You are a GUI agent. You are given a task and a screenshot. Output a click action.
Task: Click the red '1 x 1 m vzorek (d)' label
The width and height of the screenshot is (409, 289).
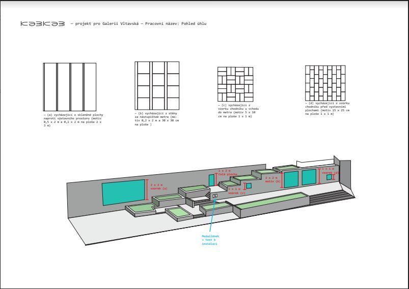[x=330, y=171]
